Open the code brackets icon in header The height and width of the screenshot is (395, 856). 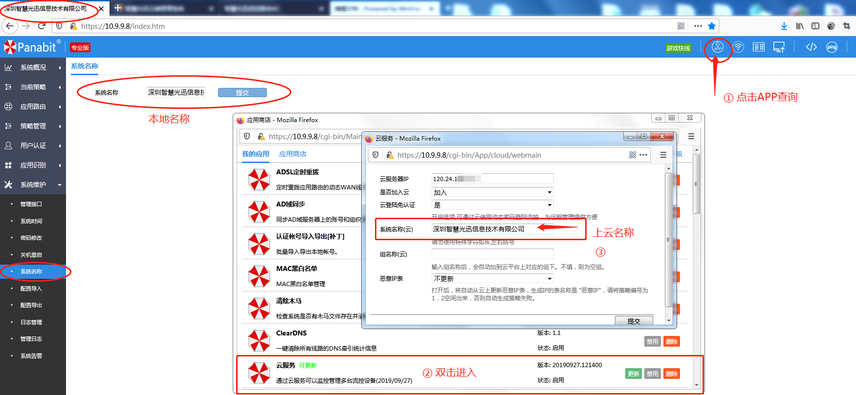point(811,47)
